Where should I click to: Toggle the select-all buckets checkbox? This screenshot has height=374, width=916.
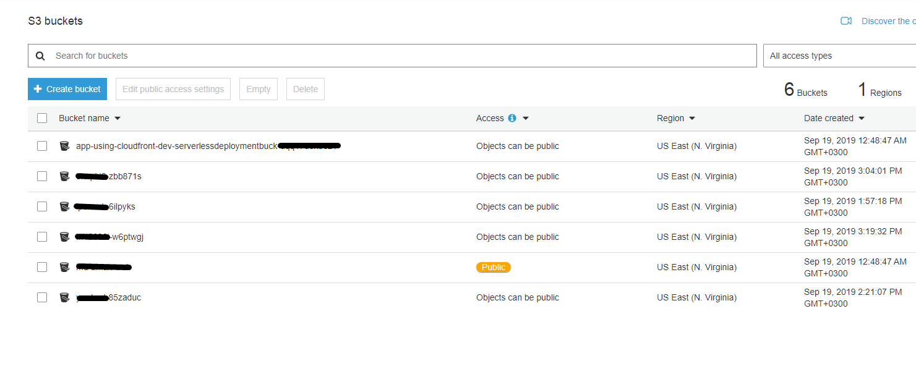[x=42, y=118]
